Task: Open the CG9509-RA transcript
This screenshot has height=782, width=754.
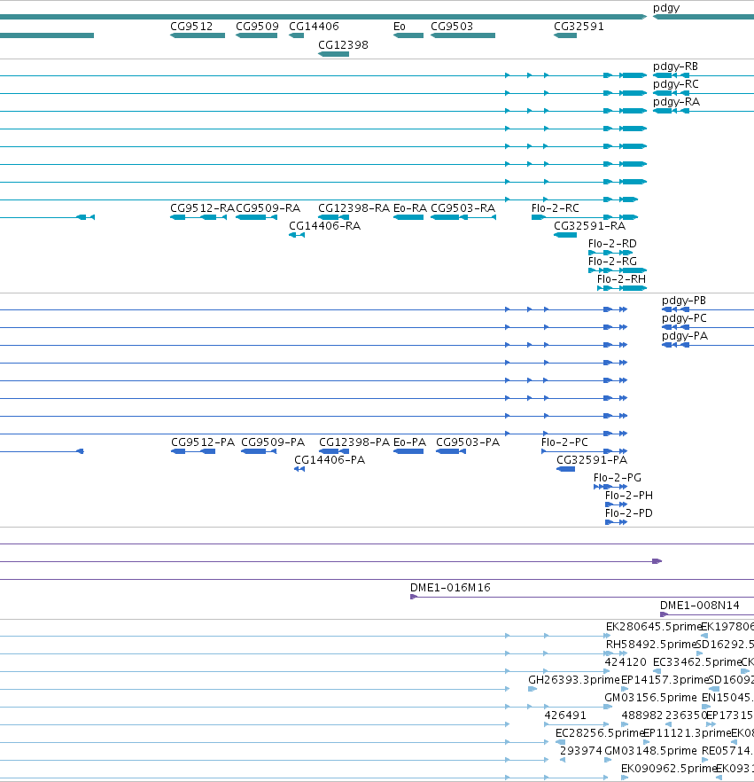Action: point(256,217)
